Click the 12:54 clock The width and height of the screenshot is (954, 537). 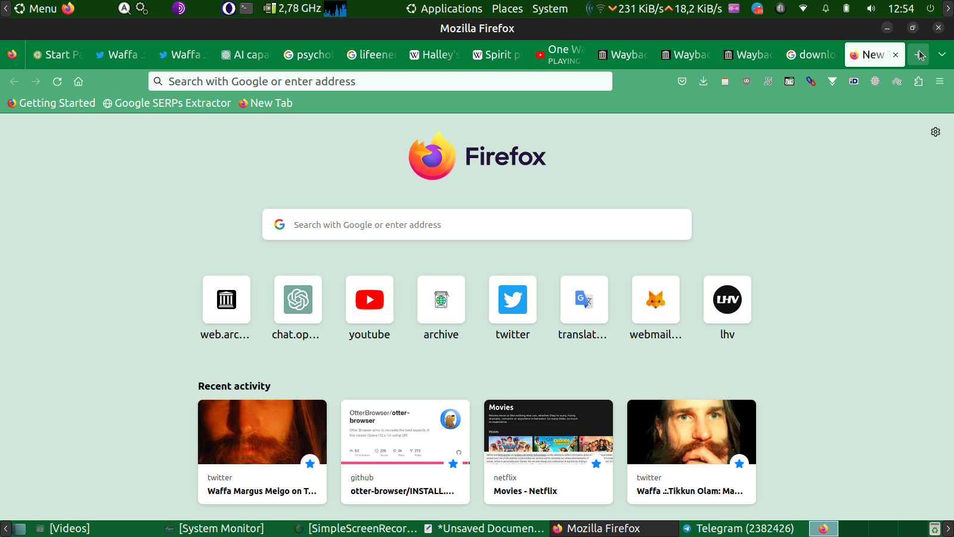pos(901,8)
